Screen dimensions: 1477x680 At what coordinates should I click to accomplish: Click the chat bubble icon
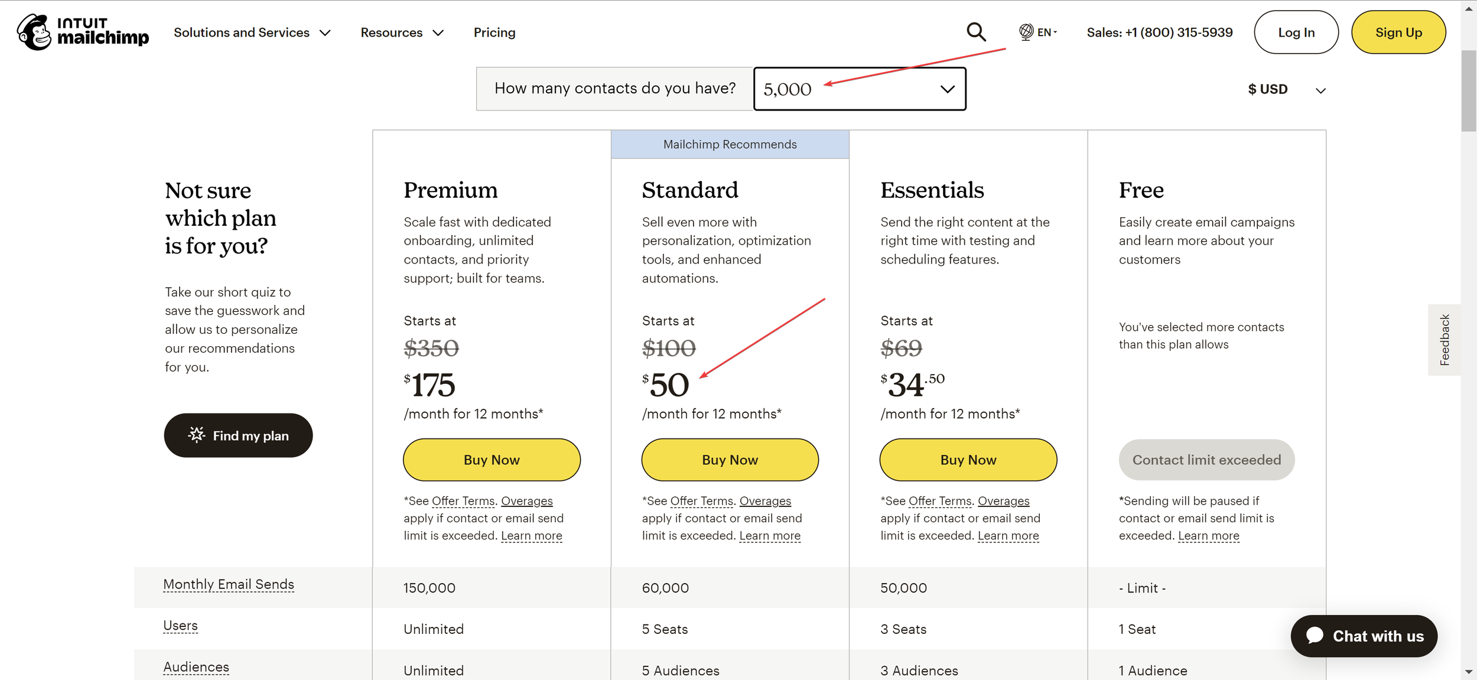coord(1315,636)
